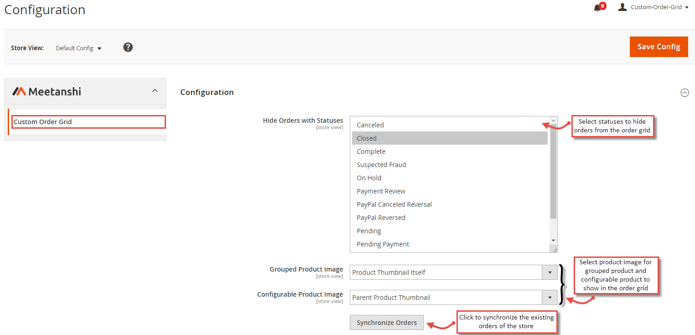Select Complete status in the list
This screenshot has width=695, height=335.
(x=371, y=151)
